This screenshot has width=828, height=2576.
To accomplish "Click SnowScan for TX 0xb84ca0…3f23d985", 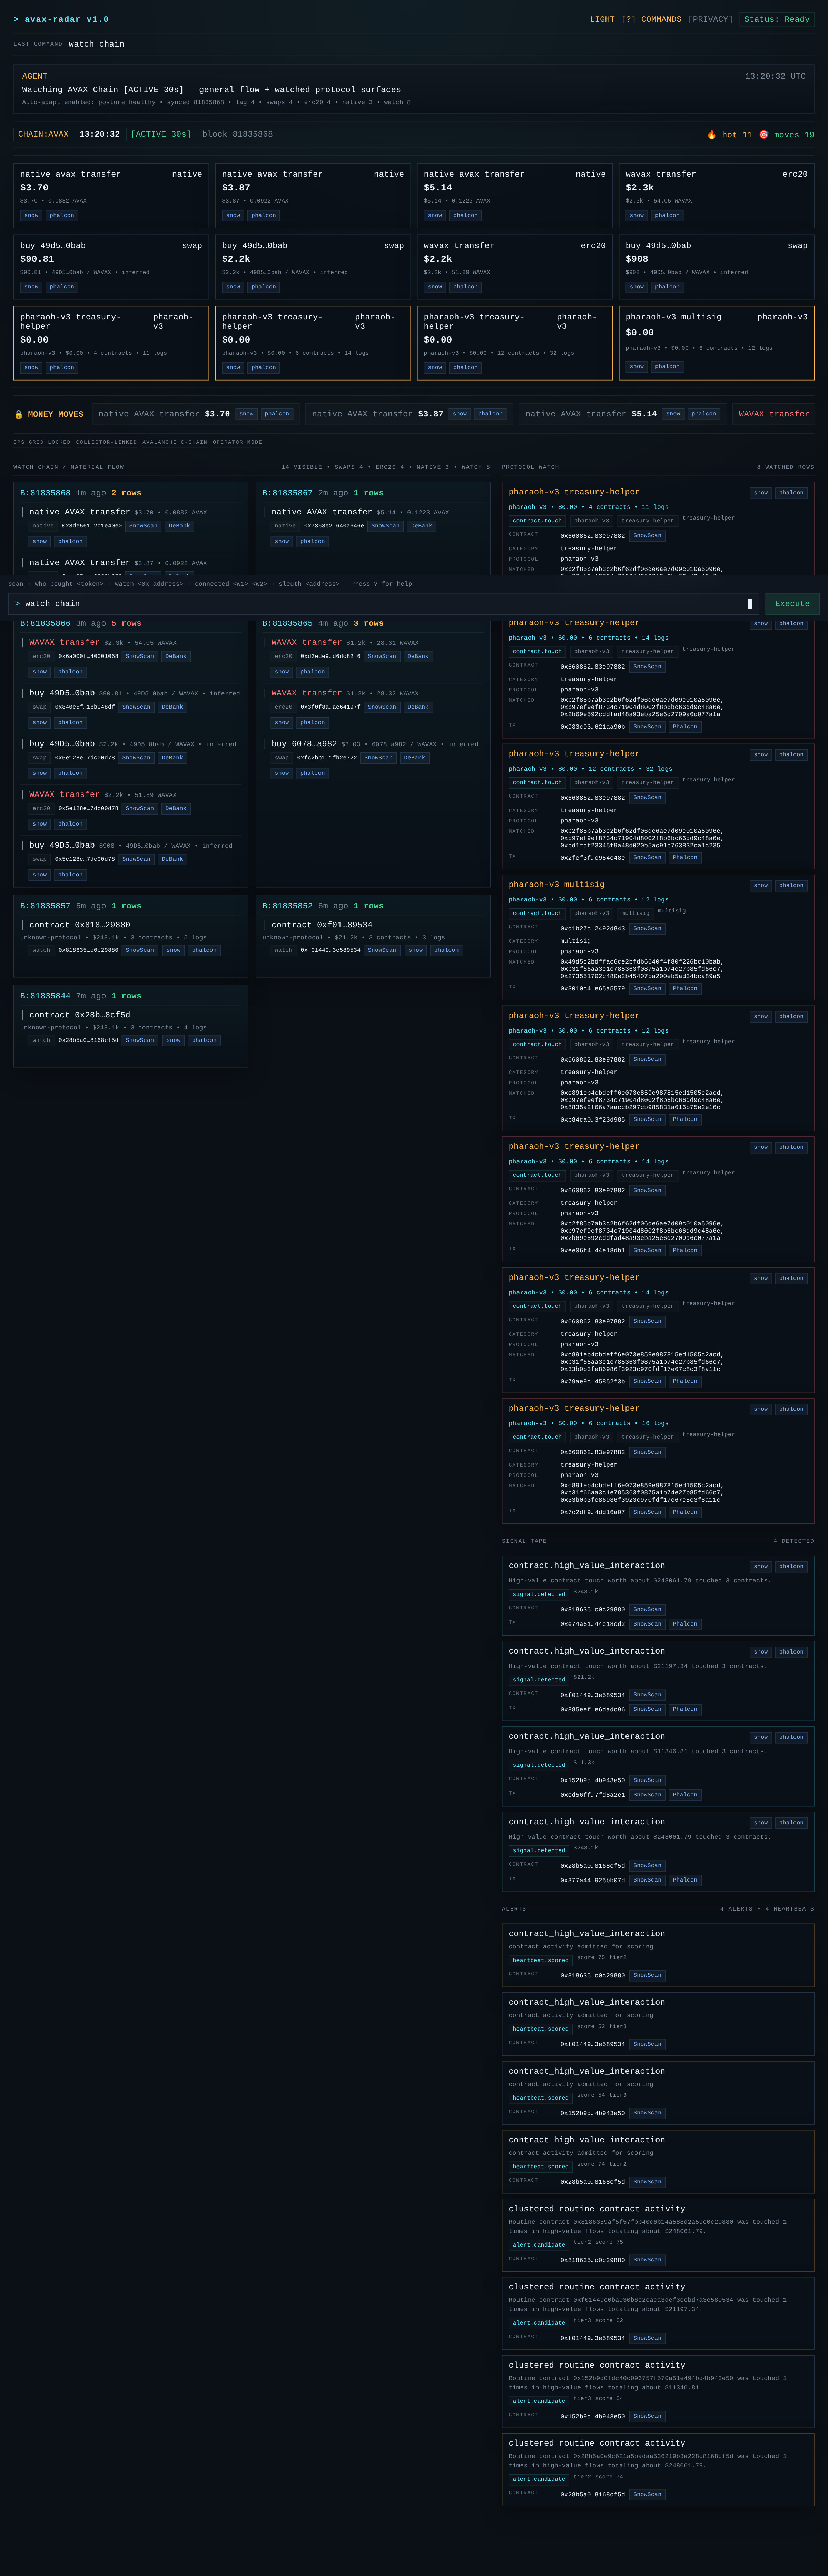I will click(647, 1120).
